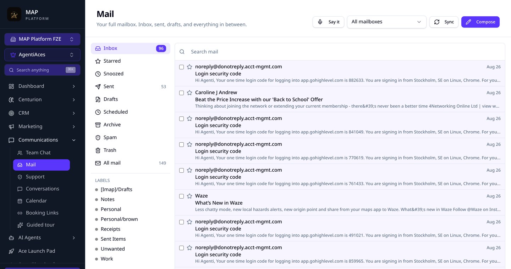Screen dimensions: 511x269
Task: Tick the Caroline J Andrew email checkbox
Action: (x=181, y=93)
